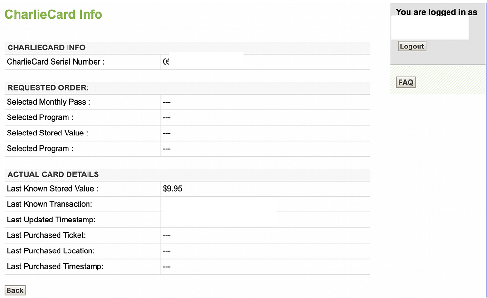Click the Last Updated Timestamp label
The height and width of the screenshot is (298, 487).
(x=51, y=220)
